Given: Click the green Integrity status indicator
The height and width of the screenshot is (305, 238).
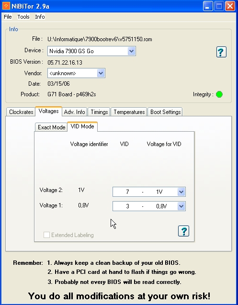Looking at the screenshot, I should (219, 94).
